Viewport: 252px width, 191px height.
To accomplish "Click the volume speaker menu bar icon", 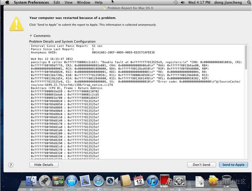I will (182, 2).
